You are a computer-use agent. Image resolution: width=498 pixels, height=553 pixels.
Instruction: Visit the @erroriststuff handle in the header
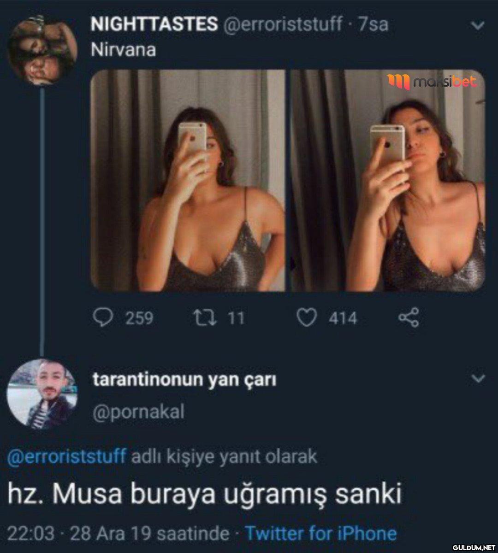tap(283, 24)
